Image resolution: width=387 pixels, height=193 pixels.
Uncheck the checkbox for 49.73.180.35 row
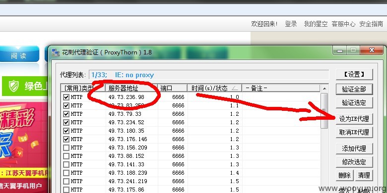[66, 131]
